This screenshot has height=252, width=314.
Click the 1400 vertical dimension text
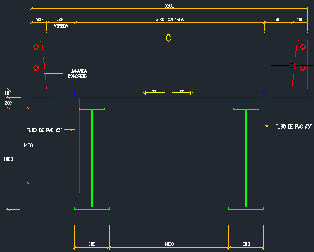click(x=28, y=146)
